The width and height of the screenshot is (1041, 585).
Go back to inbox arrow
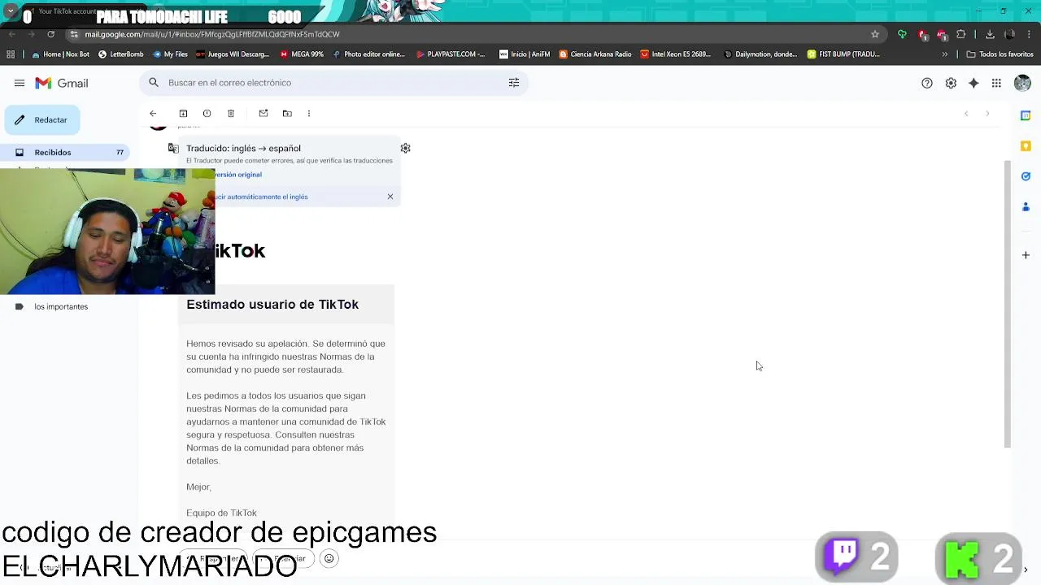point(153,114)
